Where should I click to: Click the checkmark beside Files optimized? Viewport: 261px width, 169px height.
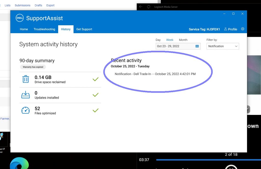click(x=96, y=110)
